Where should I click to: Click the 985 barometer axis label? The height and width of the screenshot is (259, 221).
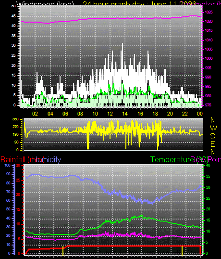[208, 86]
